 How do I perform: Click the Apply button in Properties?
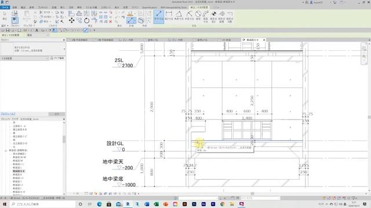pyautogui.click(x=57, y=114)
